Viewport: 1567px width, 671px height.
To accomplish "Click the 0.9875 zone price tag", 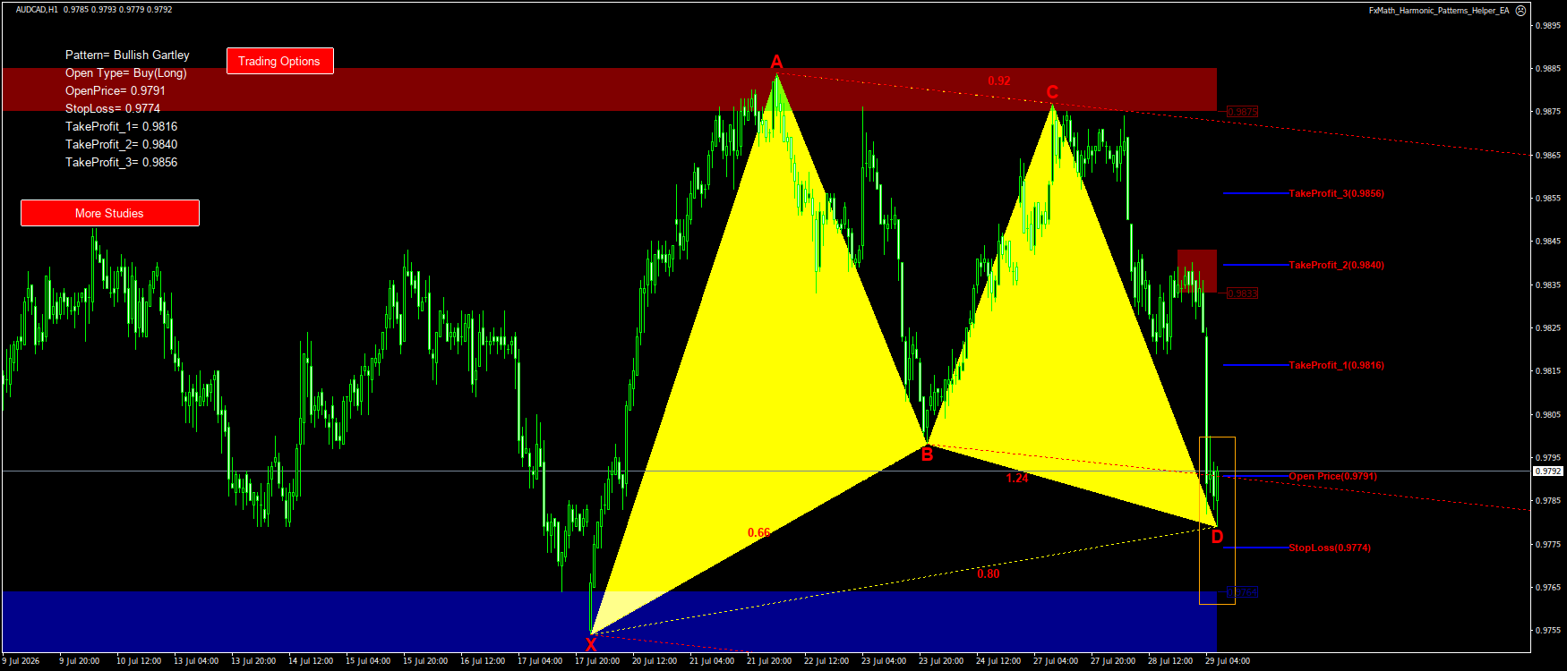I will pyautogui.click(x=1243, y=112).
